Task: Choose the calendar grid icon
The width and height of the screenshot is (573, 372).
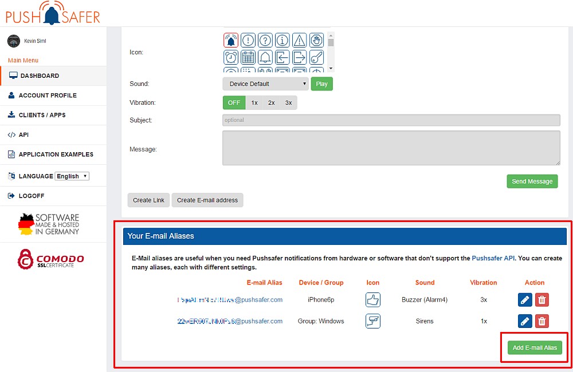Action: tap(248, 57)
